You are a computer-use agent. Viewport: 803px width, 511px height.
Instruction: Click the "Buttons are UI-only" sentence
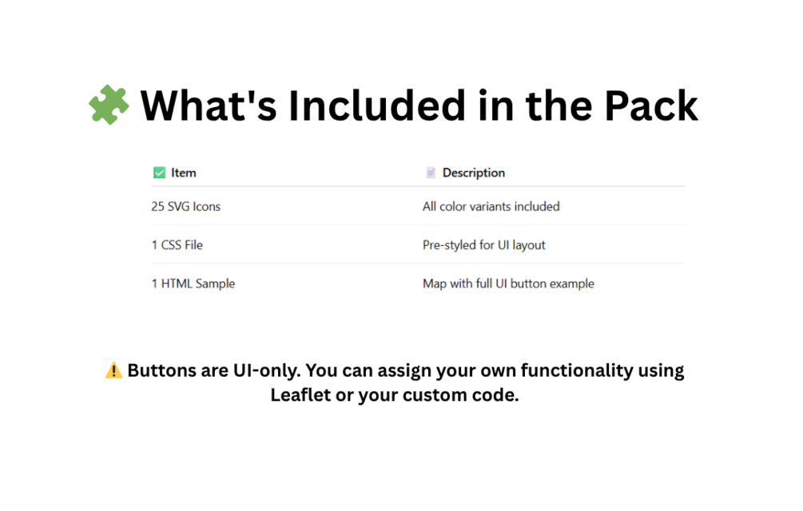(214, 370)
